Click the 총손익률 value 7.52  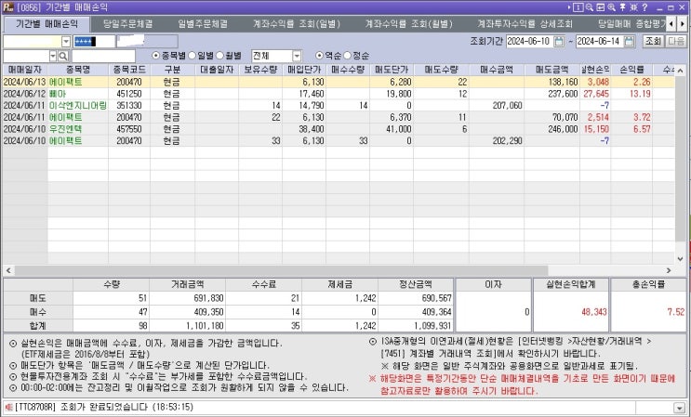pos(675,312)
